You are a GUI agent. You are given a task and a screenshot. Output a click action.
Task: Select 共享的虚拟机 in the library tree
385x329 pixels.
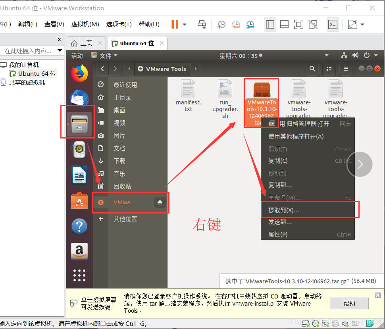coord(27,83)
